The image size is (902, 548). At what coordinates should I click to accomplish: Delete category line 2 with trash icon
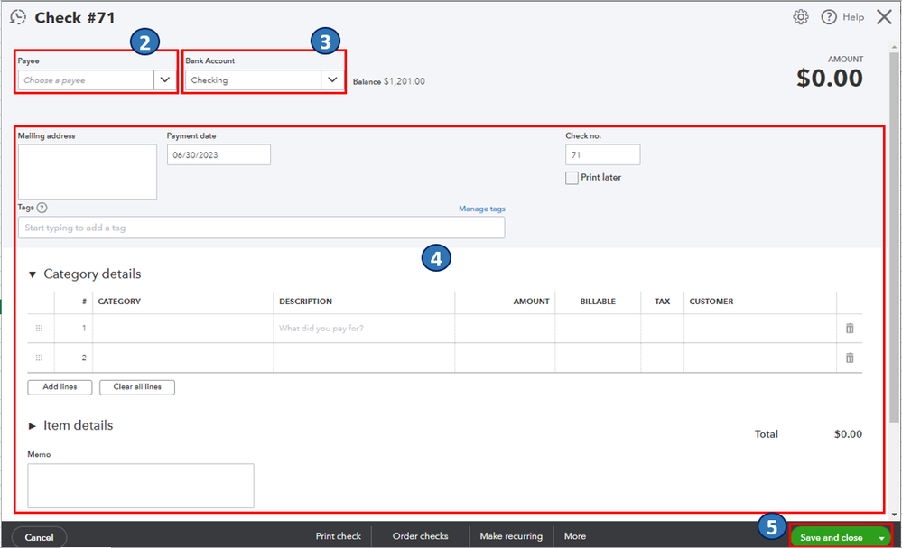click(x=850, y=358)
